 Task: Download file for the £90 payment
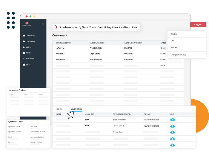[x=172, y=120]
